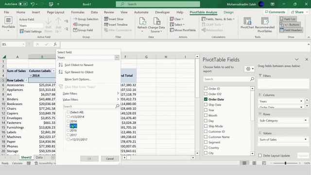Open the File menu
This screenshot has width=311, height=175.
pyautogui.click(x=6, y=12)
